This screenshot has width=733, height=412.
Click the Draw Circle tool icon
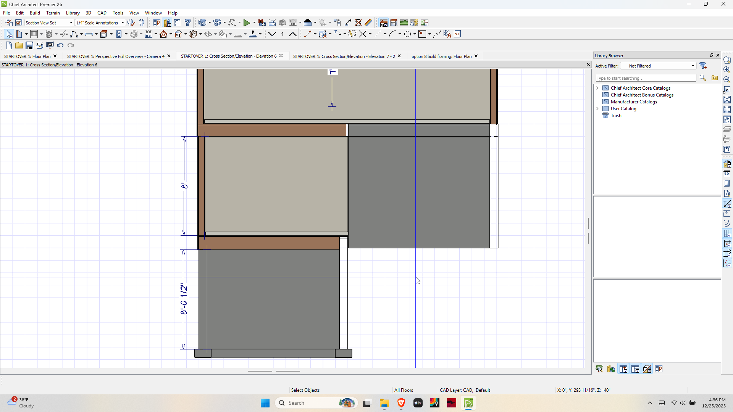point(407,34)
